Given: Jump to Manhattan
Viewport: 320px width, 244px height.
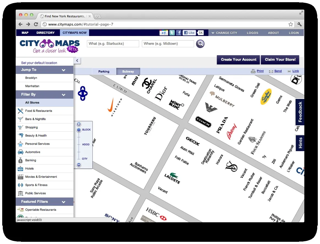Looking at the screenshot, I should [x=45, y=86].
